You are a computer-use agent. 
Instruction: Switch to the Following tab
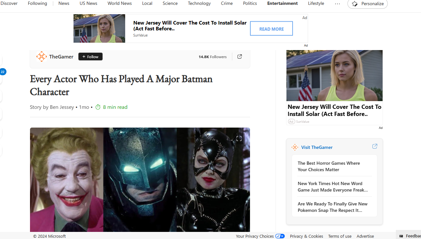click(37, 3)
